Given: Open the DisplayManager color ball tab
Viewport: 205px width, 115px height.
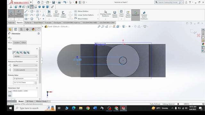Looking at the screenshot, I should pyautogui.click(x=33, y=29).
